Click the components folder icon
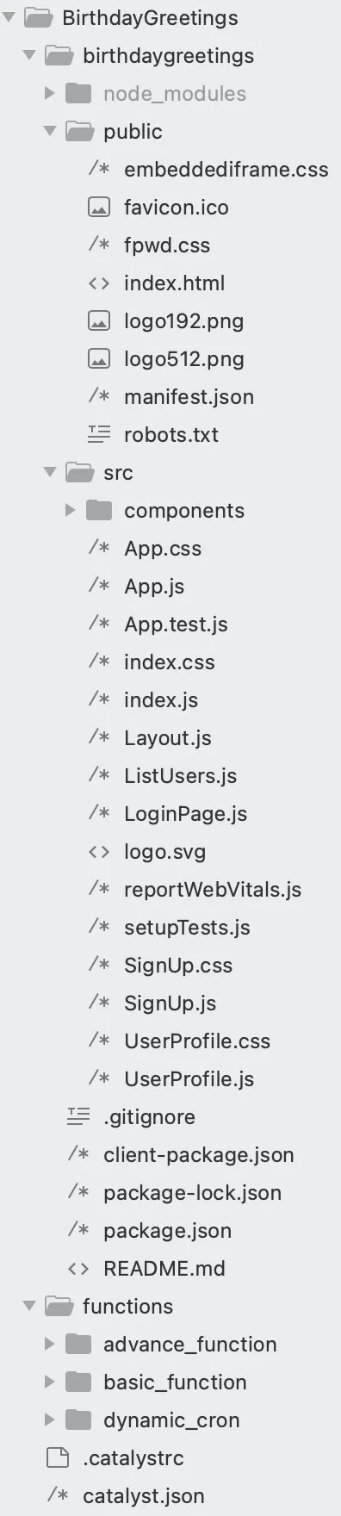Image resolution: width=341 pixels, height=1516 pixels. point(99,511)
